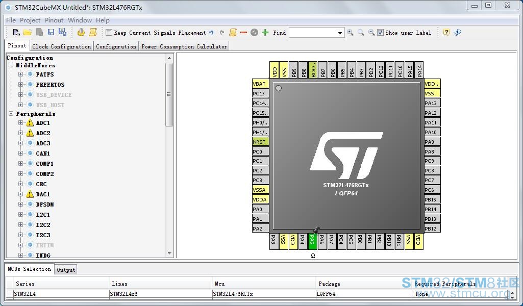
Task: Select ADC3 in the peripherals tree
Action: click(x=43, y=143)
